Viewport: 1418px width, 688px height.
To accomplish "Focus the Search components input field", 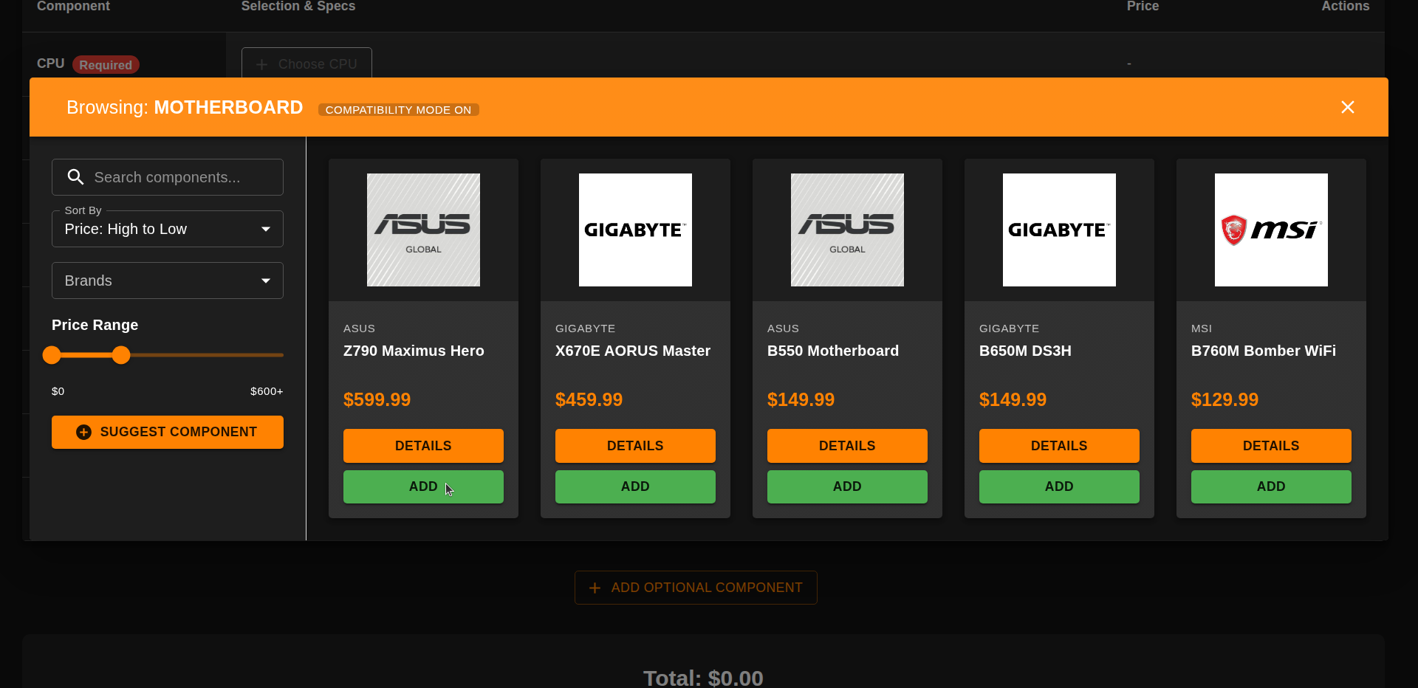I will 181,177.
